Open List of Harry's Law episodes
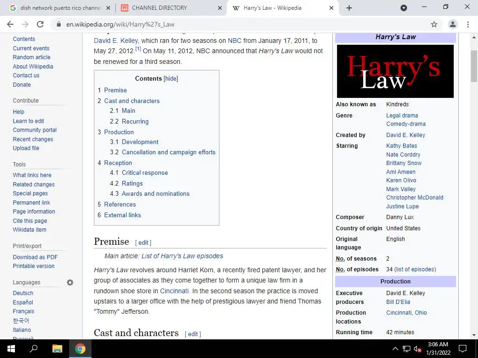The image size is (478, 358). [182, 256]
